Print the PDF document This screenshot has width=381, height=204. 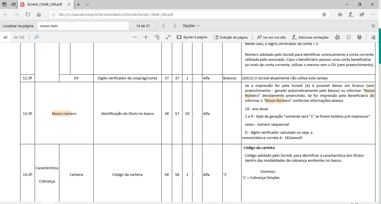pyautogui.click(x=337, y=37)
